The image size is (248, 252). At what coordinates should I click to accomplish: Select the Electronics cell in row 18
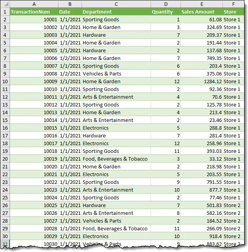pos(116,144)
